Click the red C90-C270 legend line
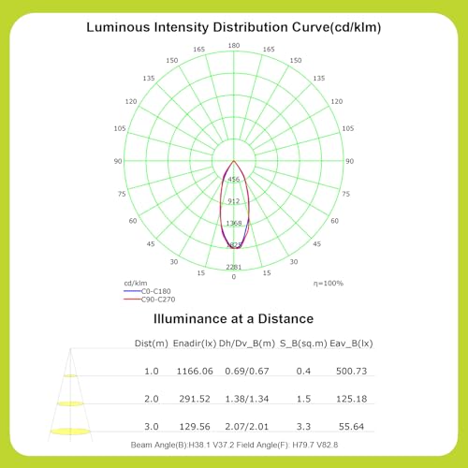This screenshot has height=468, width=468. (132, 300)
